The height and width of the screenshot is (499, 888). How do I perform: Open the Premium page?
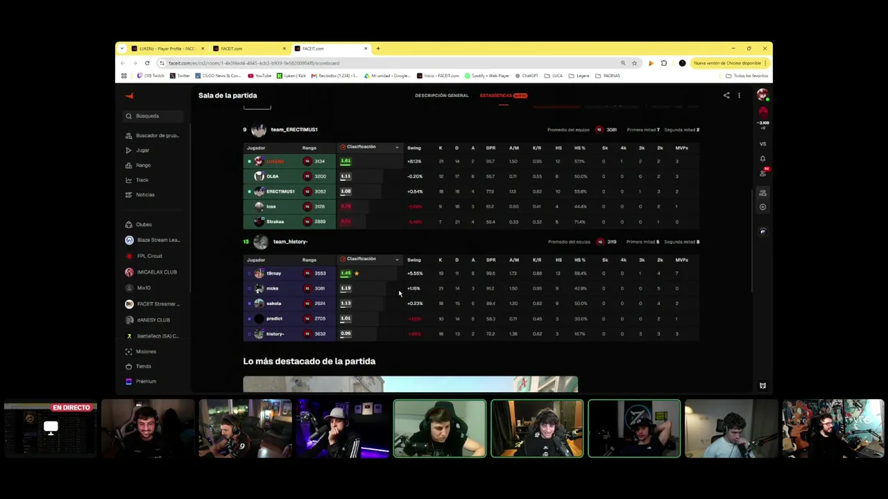pos(141,381)
